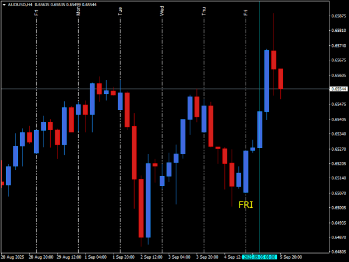Image resolution: width=349 pixels, height=262 pixels.
Task: Click the cyan 2025.09.05 08:00 time label
Action: [x=260, y=257]
